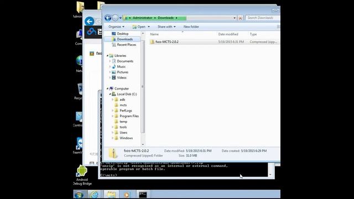Viewport: 354px width, 199px height.
Task: Collapse the Libraries tree node
Action: pyautogui.click(x=107, y=55)
